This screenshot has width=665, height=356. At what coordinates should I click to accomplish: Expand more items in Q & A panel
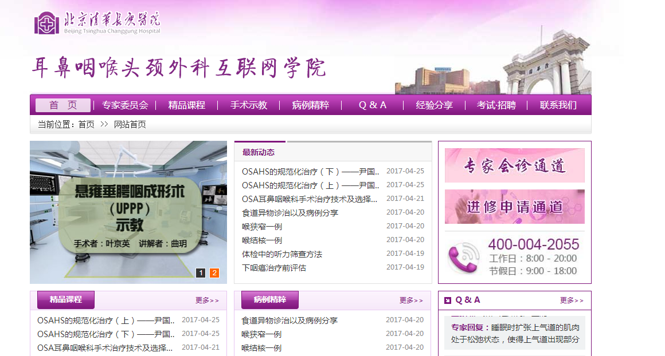tap(572, 300)
